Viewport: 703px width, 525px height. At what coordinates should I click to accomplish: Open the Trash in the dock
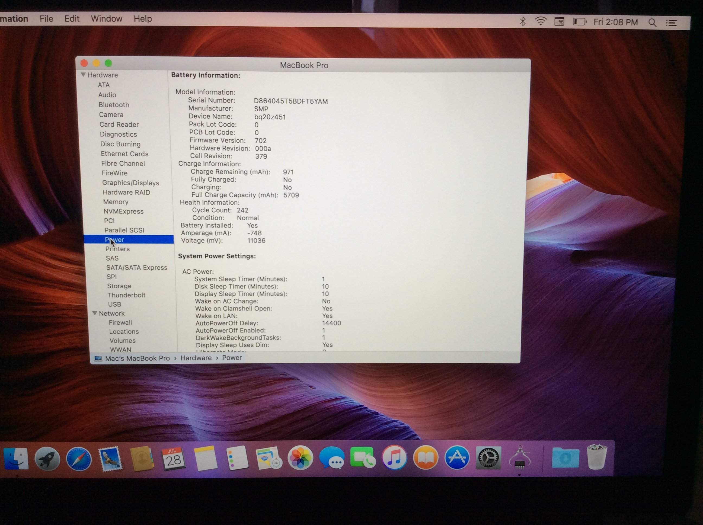point(596,457)
